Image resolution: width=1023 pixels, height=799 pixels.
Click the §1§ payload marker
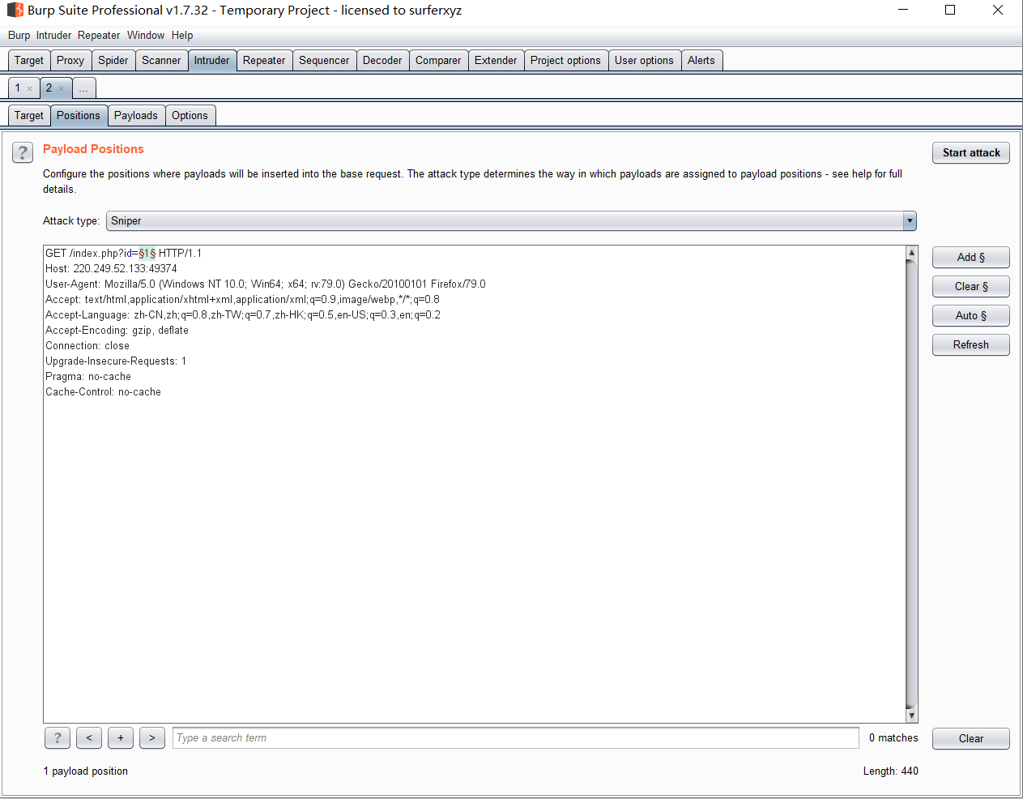click(147, 254)
